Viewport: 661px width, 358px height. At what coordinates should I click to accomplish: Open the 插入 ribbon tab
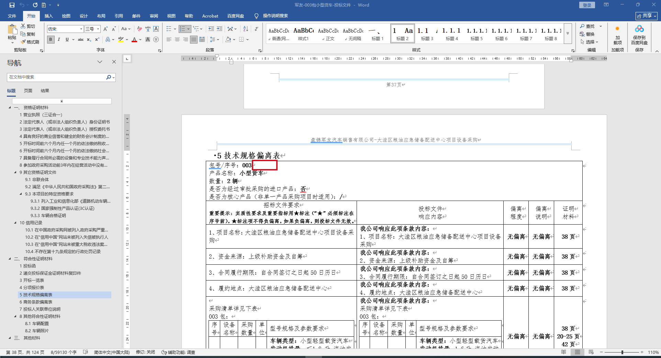pos(48,16)
